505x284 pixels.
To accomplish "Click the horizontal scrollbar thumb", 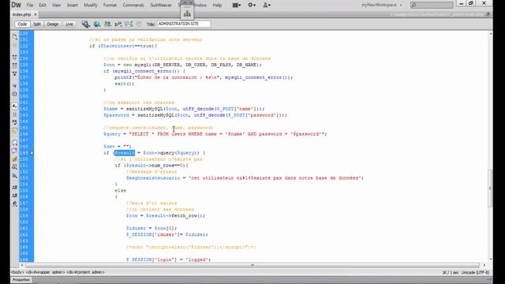I will [252, 265].
